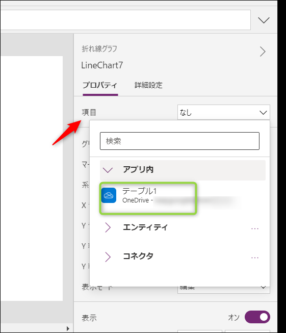Expand the コネクタ section

coord(108,257)
